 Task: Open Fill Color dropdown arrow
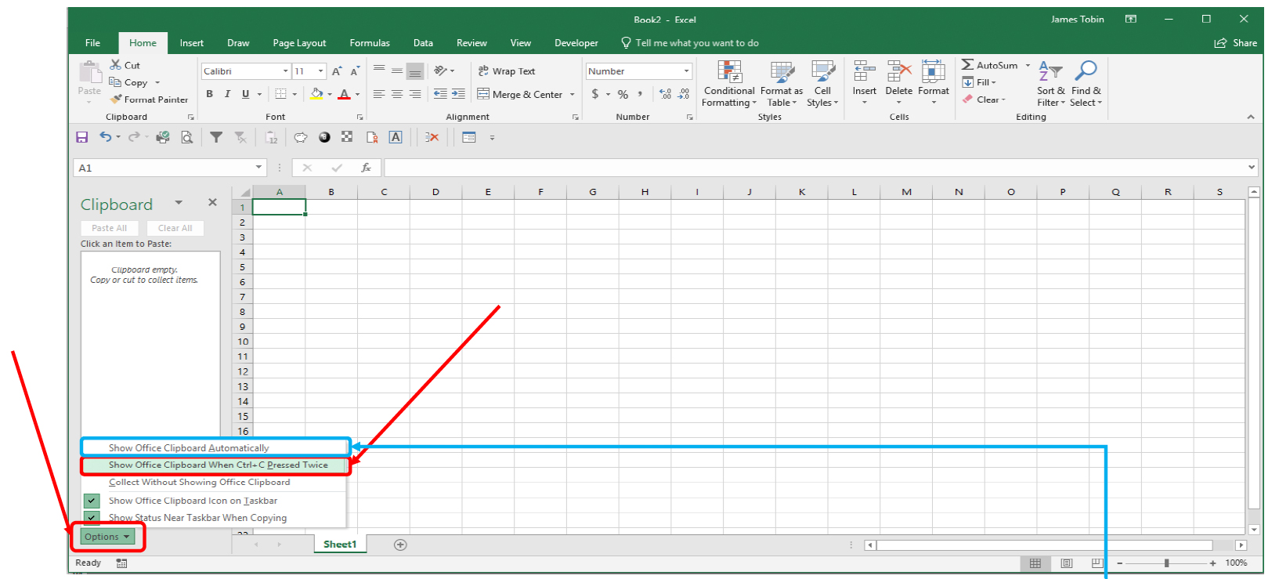[330, 94]
